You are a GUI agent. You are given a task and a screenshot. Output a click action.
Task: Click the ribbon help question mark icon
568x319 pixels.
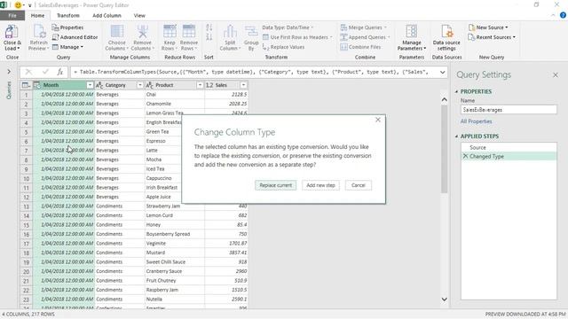[563, 15]
